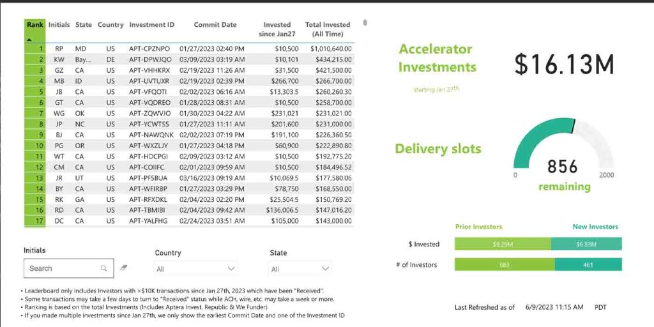The width and height of the screenshot is (654, 327).
Task: Sort by the Commit Date column header
Action: (215, 25)
